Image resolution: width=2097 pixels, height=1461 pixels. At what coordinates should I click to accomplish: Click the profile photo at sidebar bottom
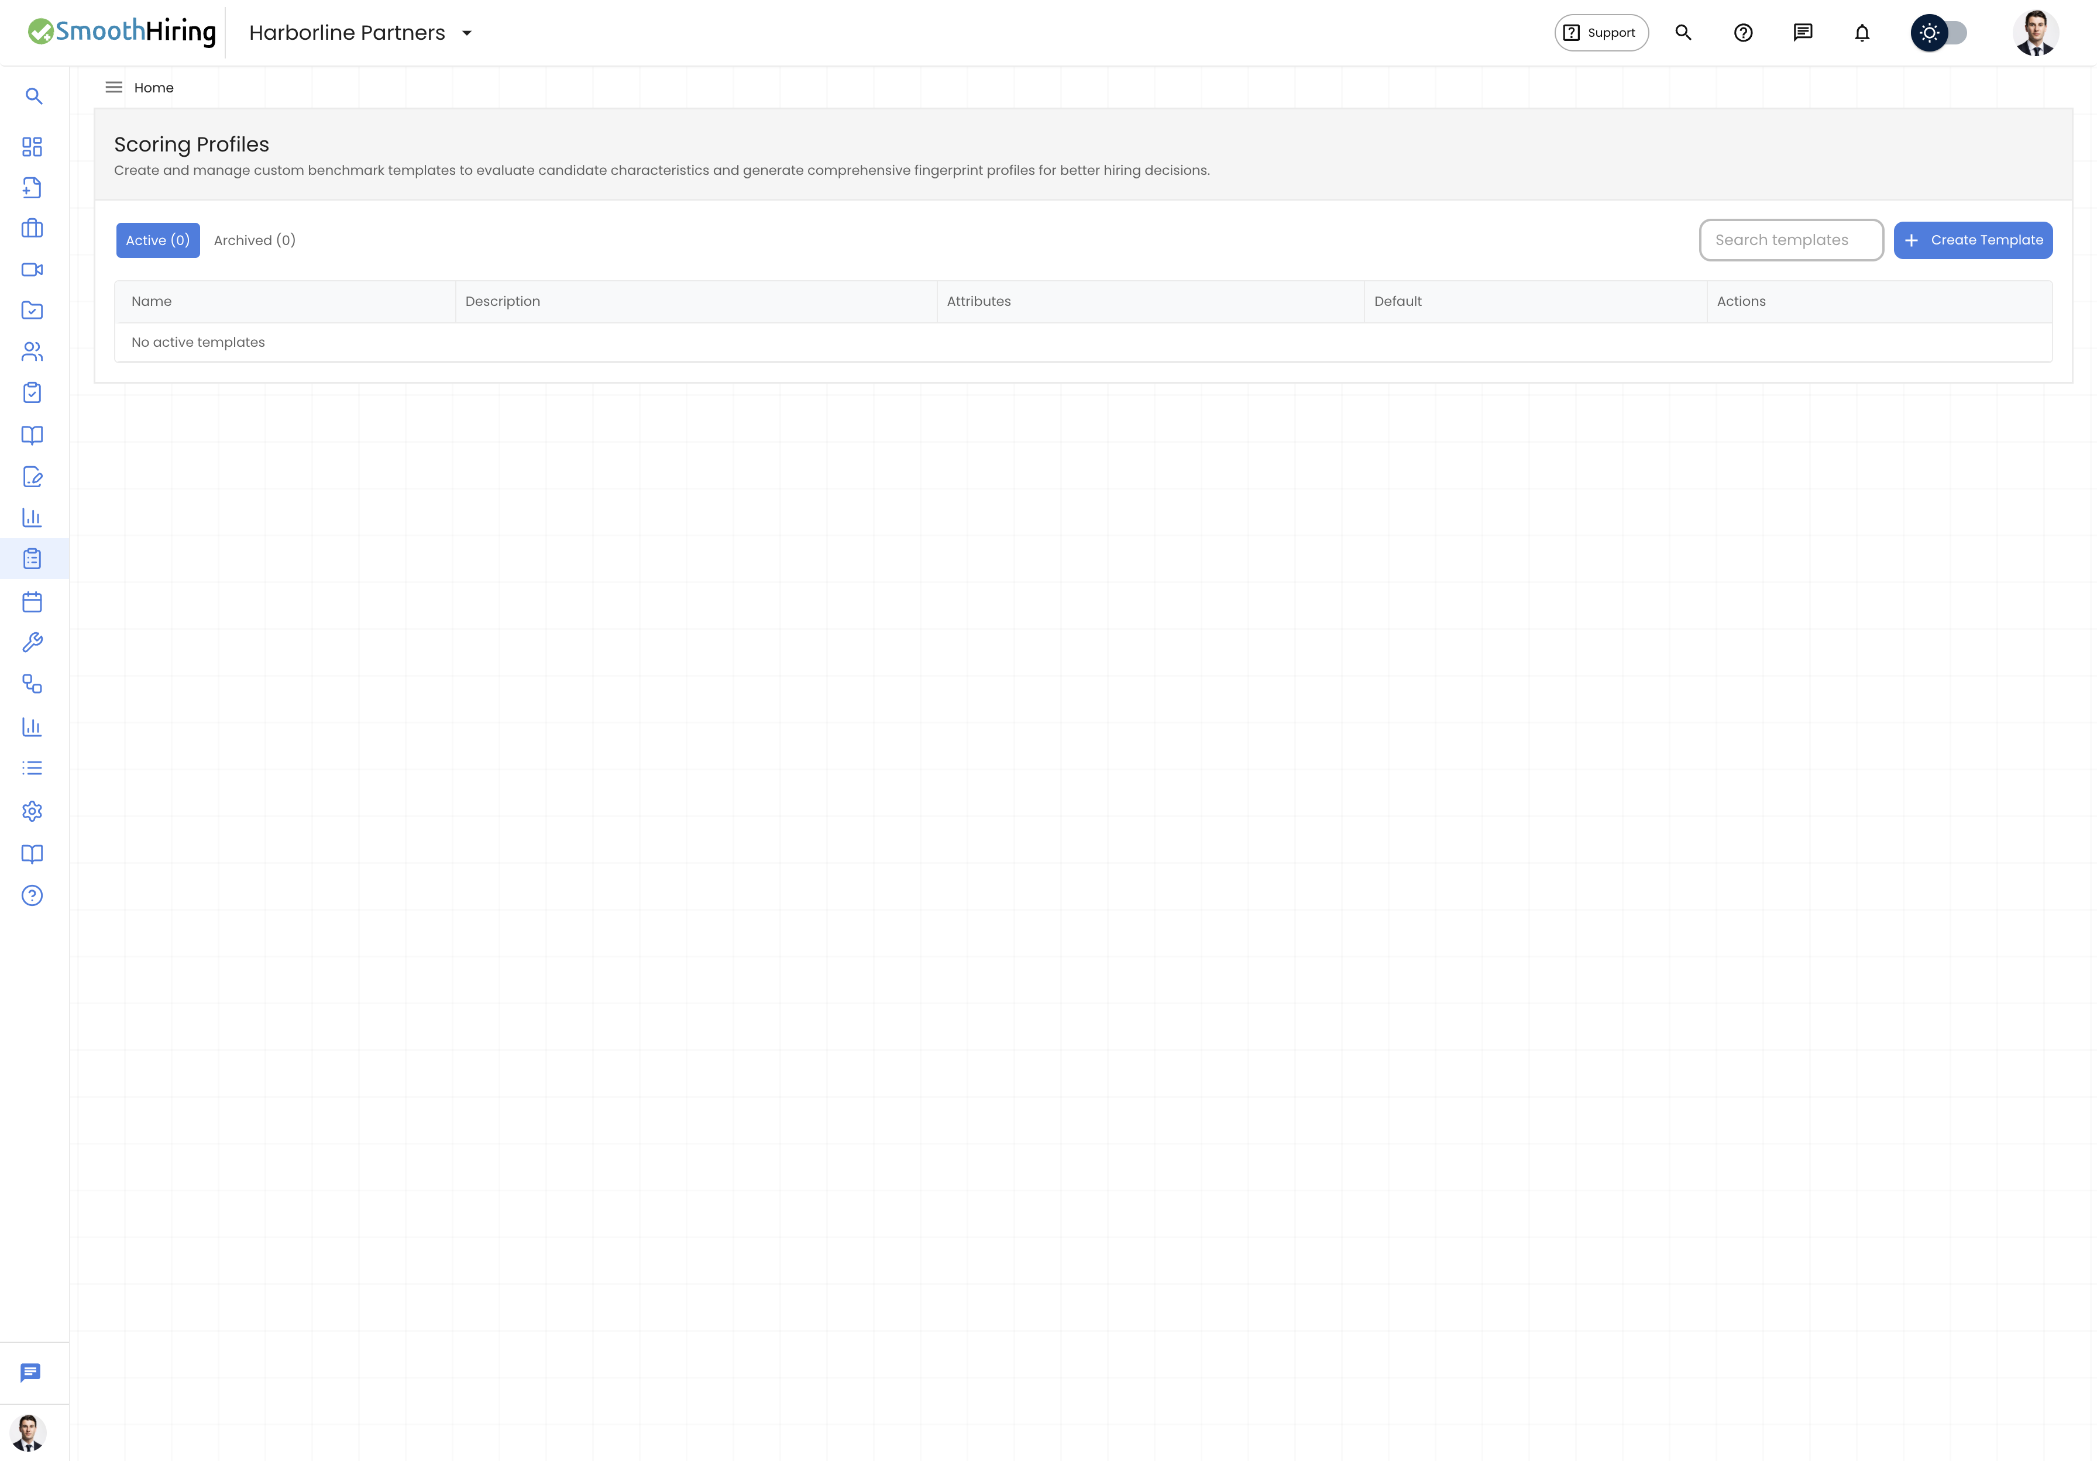coord(28,1433)
